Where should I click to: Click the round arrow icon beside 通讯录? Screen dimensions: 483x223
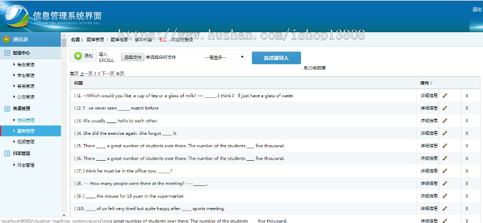click(x=6, y=39)
